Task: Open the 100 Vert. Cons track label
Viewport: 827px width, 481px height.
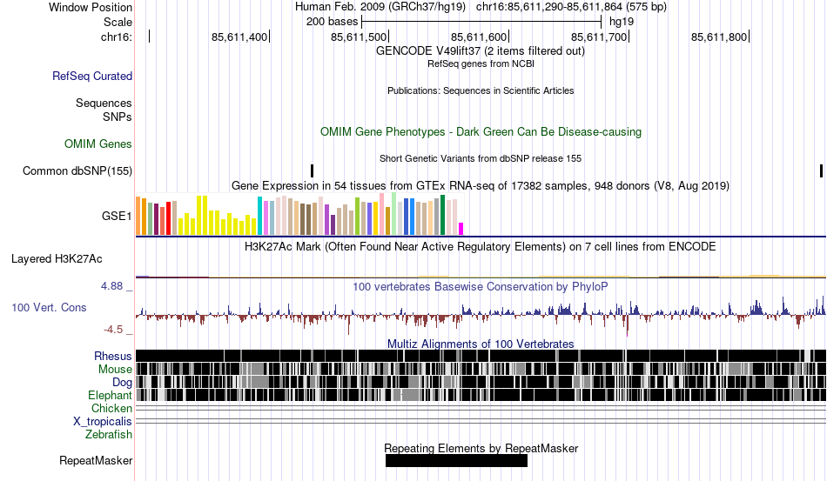Action: tap(49, 307)
